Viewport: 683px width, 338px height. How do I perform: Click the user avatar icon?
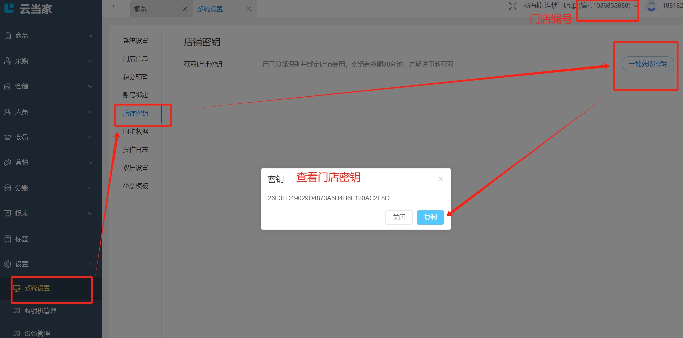click(651, 6)
